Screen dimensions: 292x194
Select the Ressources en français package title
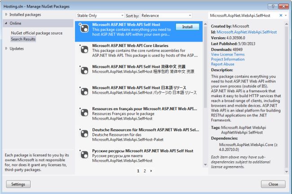(145, 108)
